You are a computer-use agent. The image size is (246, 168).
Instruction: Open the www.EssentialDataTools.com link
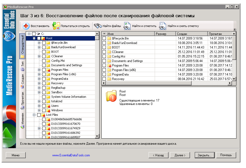(71, 155)
